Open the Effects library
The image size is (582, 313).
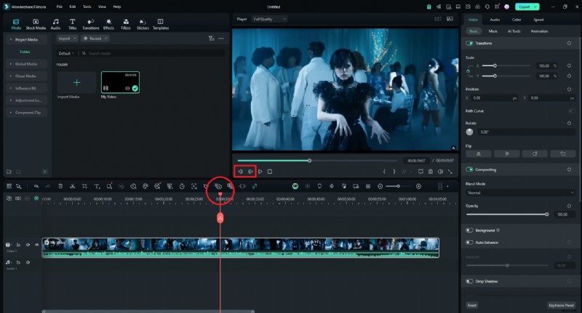pos(108,24)
